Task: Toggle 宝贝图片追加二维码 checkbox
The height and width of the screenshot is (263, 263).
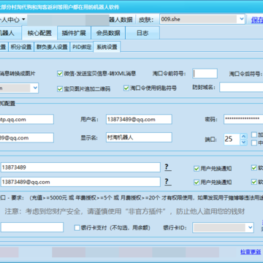Action: (60, 89)
